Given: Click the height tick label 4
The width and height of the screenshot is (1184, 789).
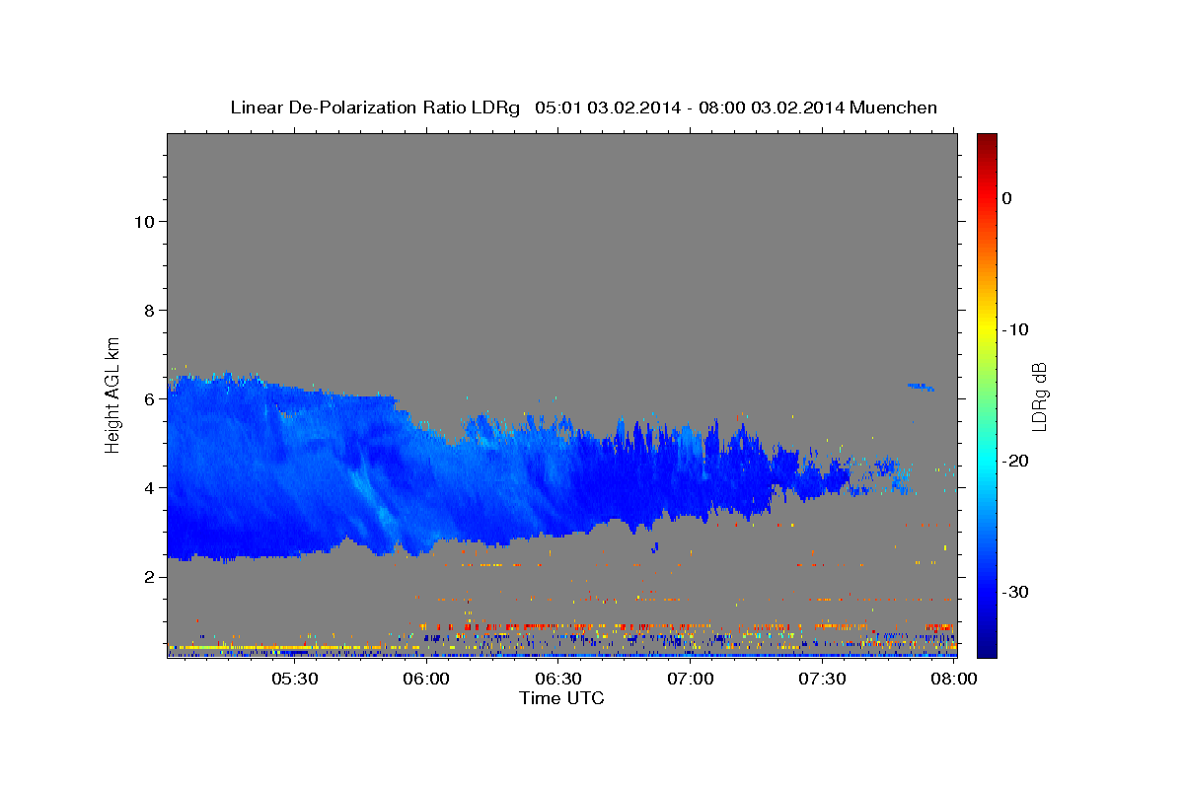Looking at the screenshot, I should coord(151,488).
